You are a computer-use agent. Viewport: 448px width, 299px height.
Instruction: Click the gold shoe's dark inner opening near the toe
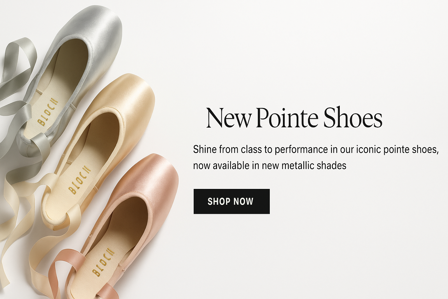105,128
